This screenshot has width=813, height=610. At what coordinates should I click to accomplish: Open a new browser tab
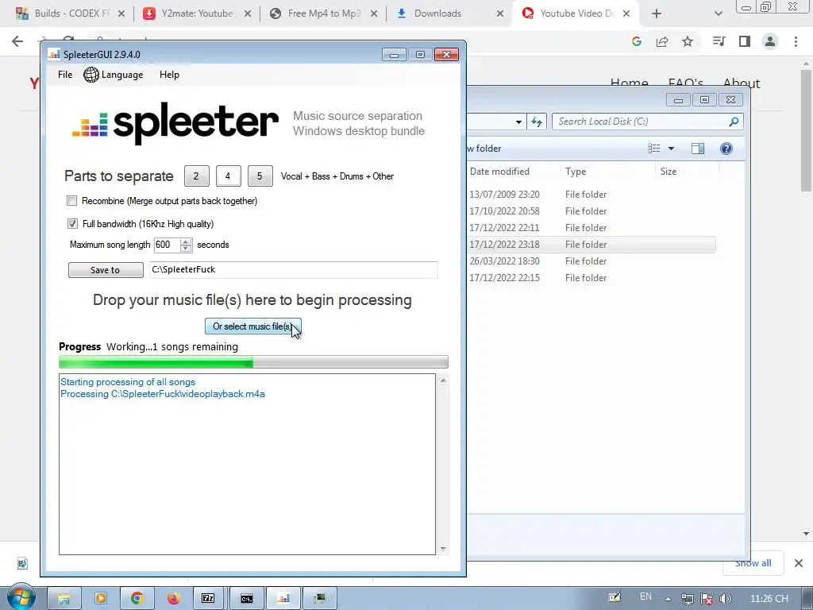tap(657, 14)
